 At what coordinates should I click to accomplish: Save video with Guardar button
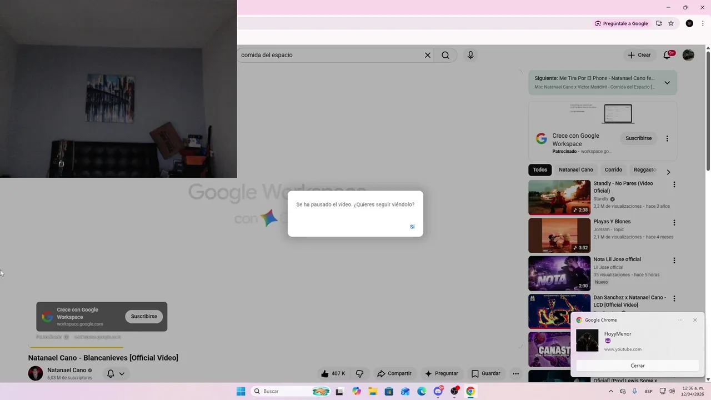click(x=486, y=374)
